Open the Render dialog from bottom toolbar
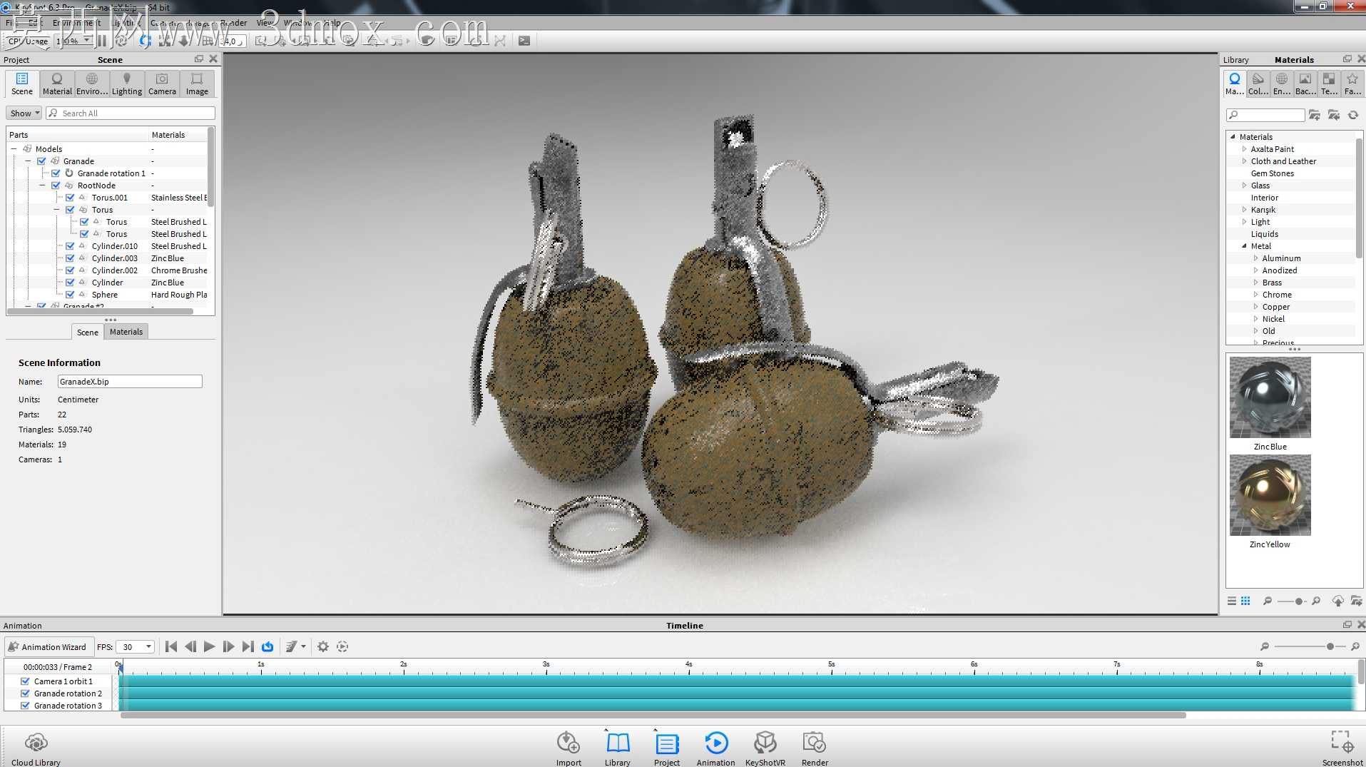The height and width of the screenshot is (767, 1366). [x=815, y=748]
